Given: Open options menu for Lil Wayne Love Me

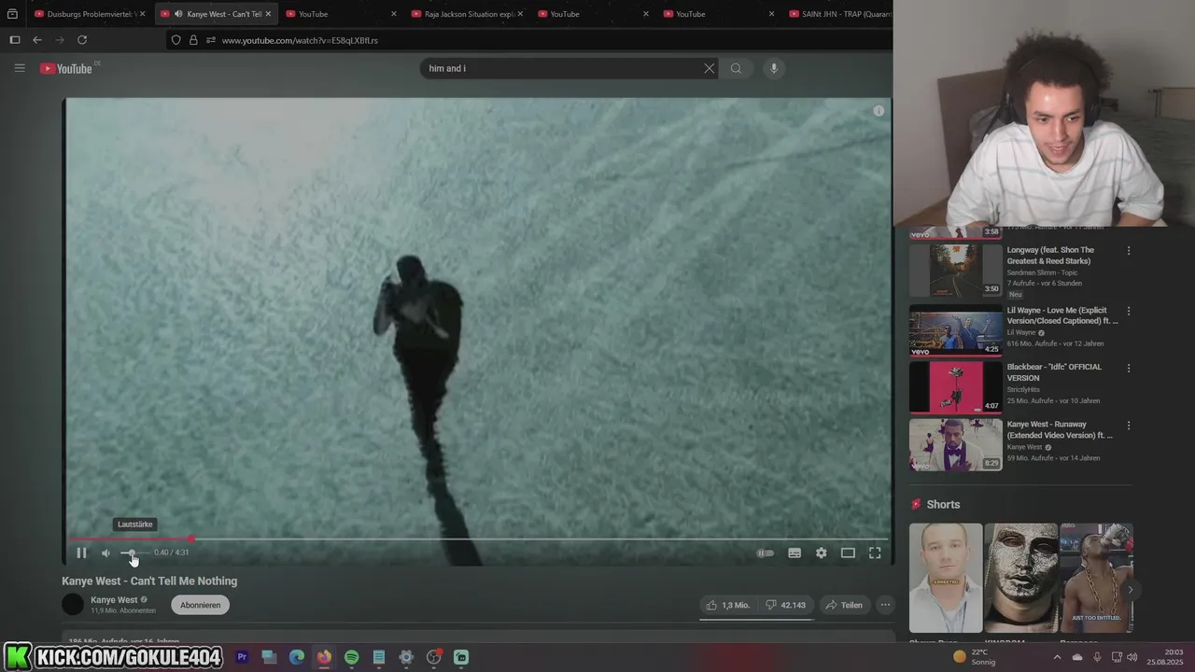Looking at the screenshot, I should pos(1129,311).
